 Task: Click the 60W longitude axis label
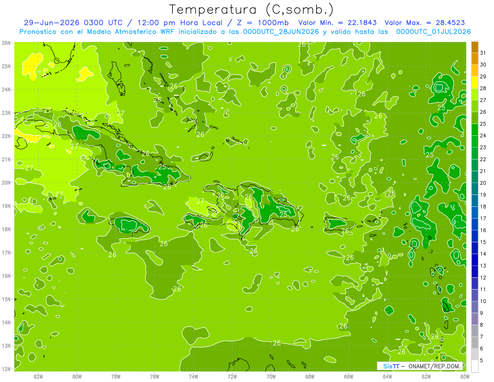click(465, 376)
